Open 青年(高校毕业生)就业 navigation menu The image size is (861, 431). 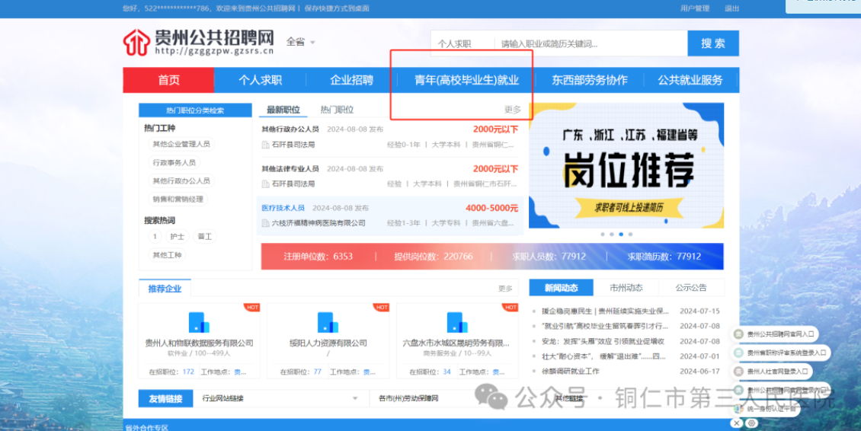point(466,80)
